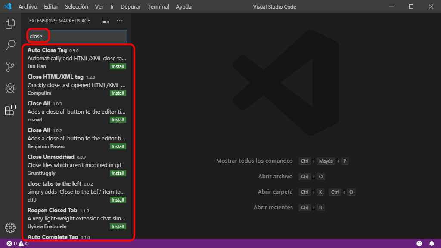This screenshot has height=248, width=441.
Task: Open the Editar menu
Action: pyautogui.click(x=51, y=7)
